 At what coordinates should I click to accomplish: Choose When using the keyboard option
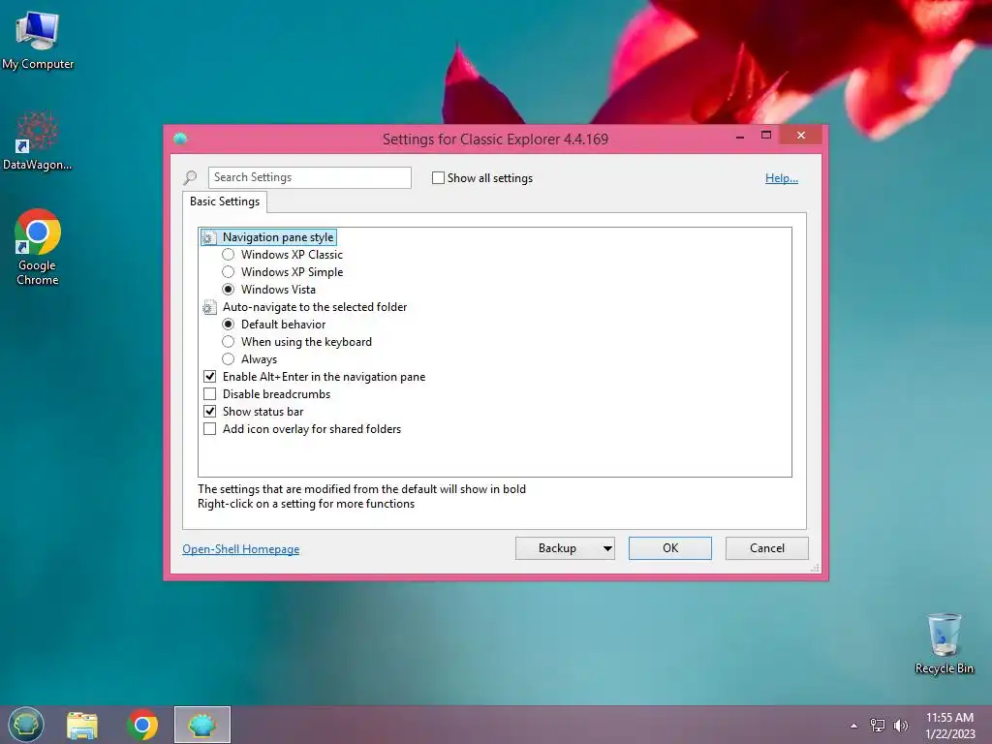[x=229, y=342]
